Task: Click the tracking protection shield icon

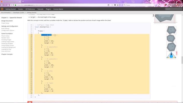Action: [13, 5]
